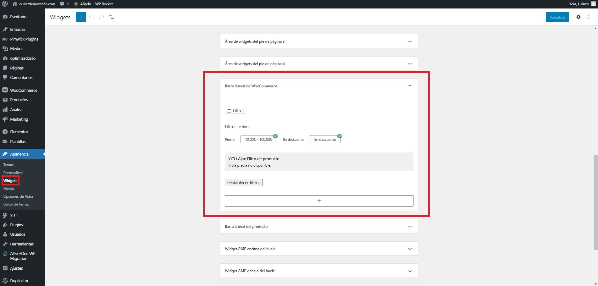Open the comments bubble in admin bar

[64, 4]
